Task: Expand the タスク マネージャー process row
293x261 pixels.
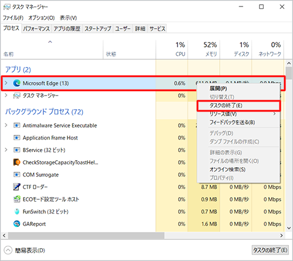Action: (6, 96)
